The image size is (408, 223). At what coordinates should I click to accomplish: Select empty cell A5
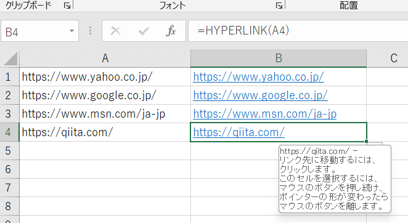(x=105, y=151)
